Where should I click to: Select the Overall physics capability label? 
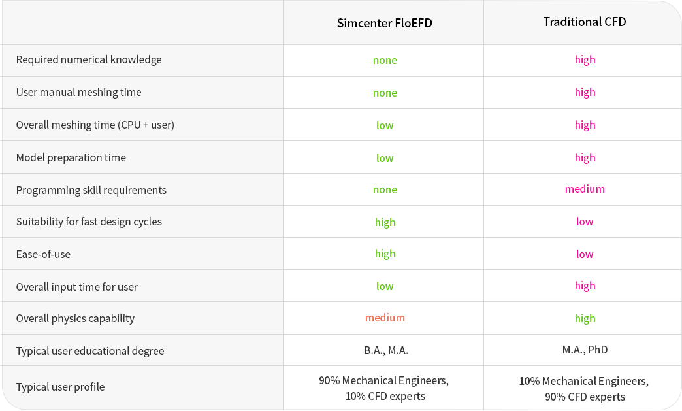coord(75,318)
